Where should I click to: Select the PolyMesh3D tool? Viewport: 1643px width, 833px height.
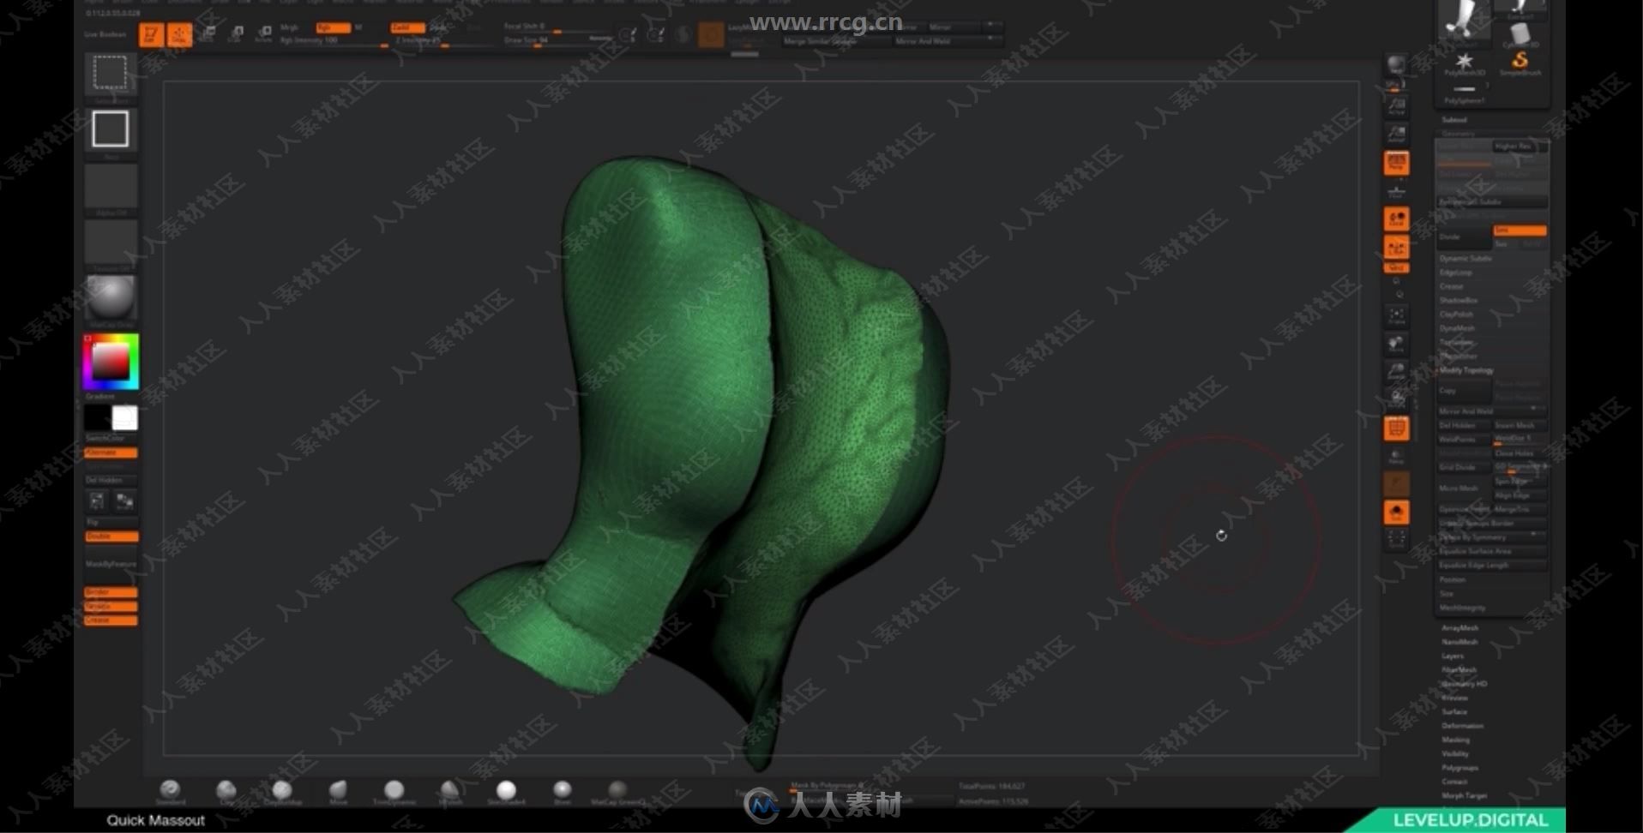tap(1464, 63)
